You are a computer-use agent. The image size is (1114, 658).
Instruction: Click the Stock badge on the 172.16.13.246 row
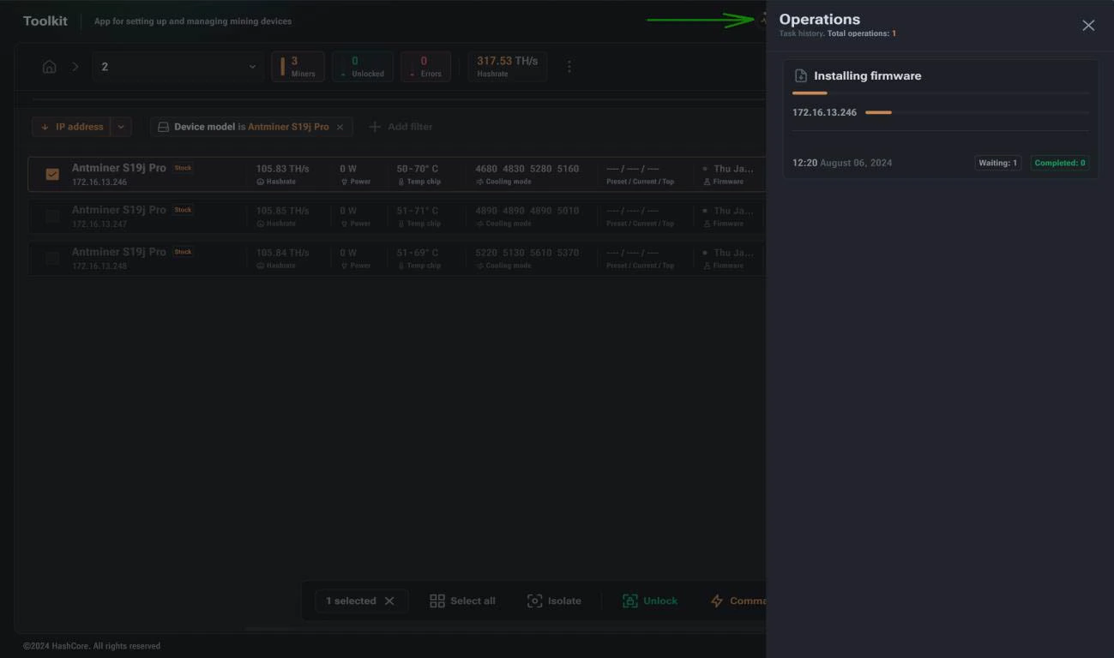tap(183, 168)
